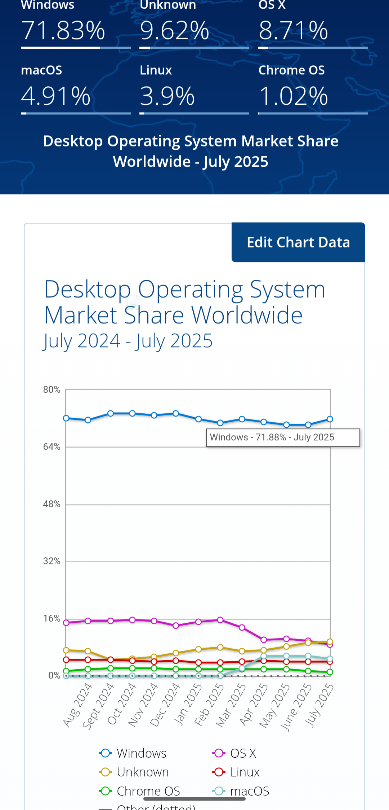
Task: Click the Windows 71.88% July 2025 tooltip
Action: click(x=283, y=437)
